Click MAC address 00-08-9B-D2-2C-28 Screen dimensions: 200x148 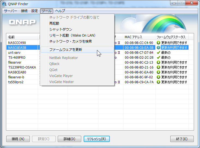(139, 57)
